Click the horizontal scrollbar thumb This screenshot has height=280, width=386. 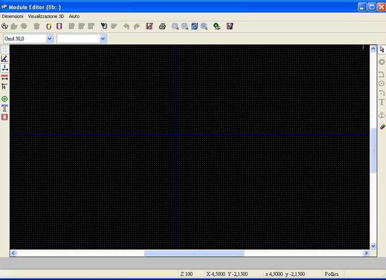(x=194, y=253)
